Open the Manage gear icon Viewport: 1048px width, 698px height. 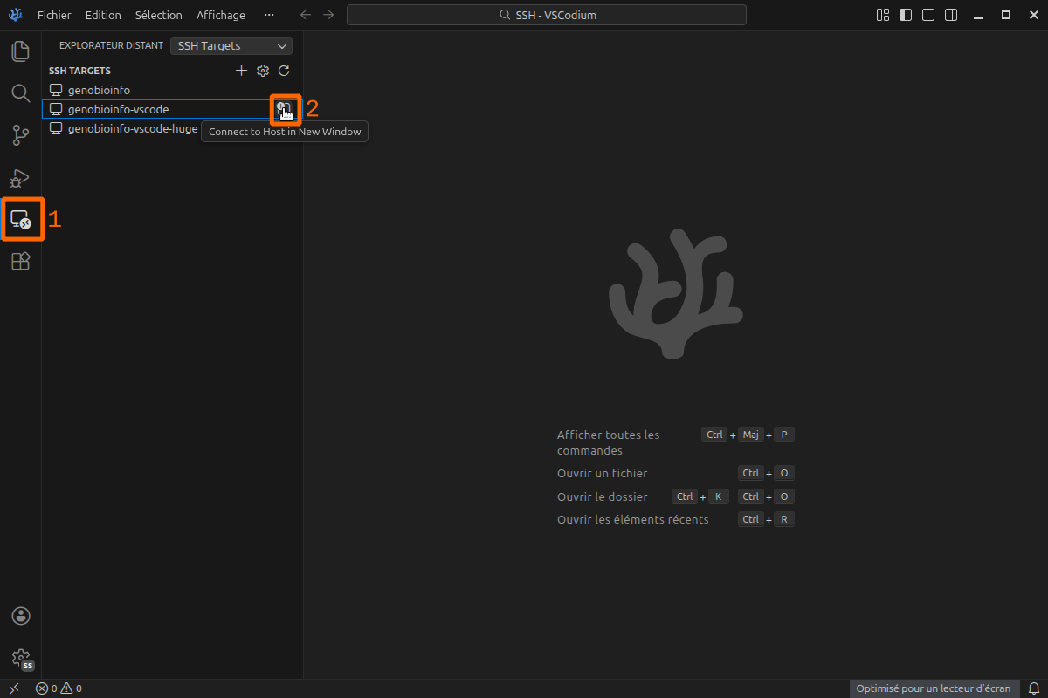click(x=21, y=658)
